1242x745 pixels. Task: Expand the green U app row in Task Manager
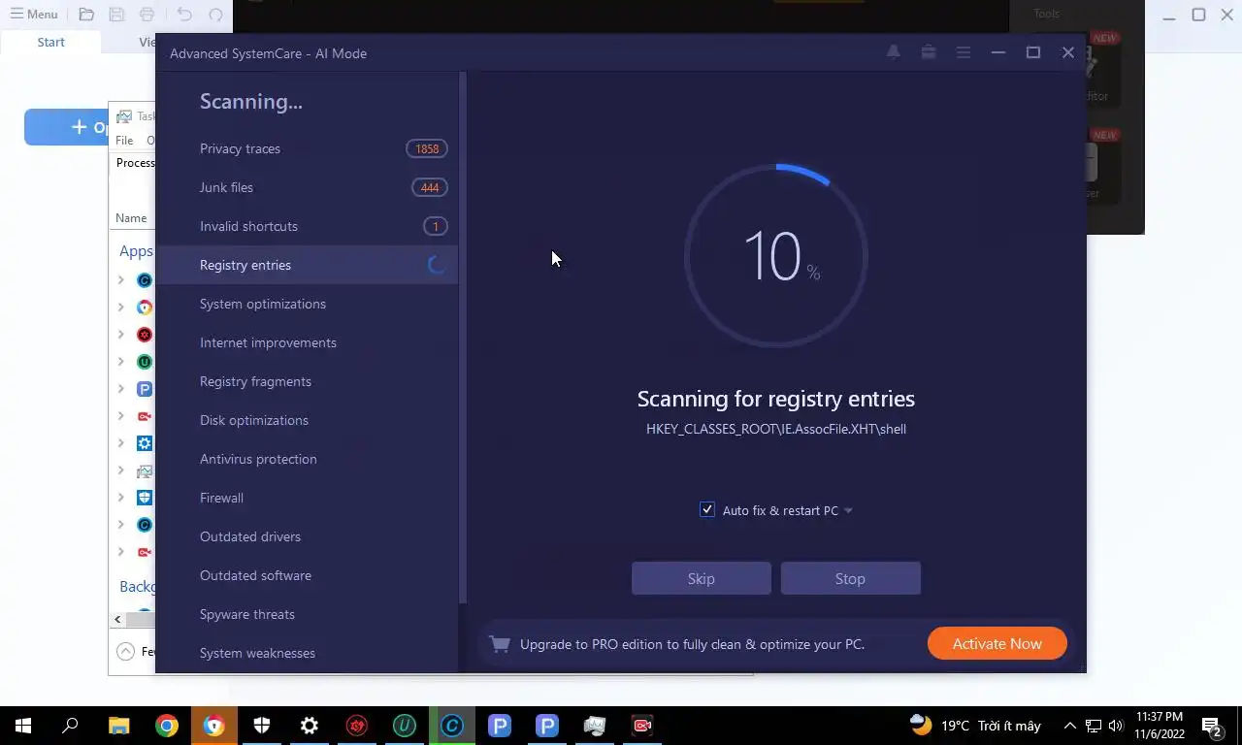tap(121, 362)
